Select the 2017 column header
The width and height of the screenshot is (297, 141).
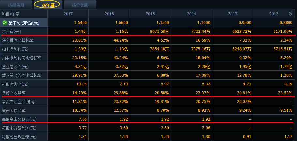click(68, 14)
